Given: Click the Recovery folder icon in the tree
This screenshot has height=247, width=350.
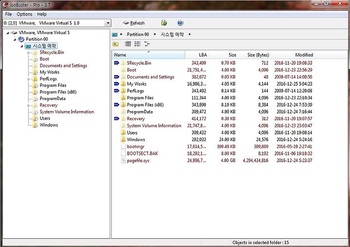Looking at the screenshot, I should [35, 106].
